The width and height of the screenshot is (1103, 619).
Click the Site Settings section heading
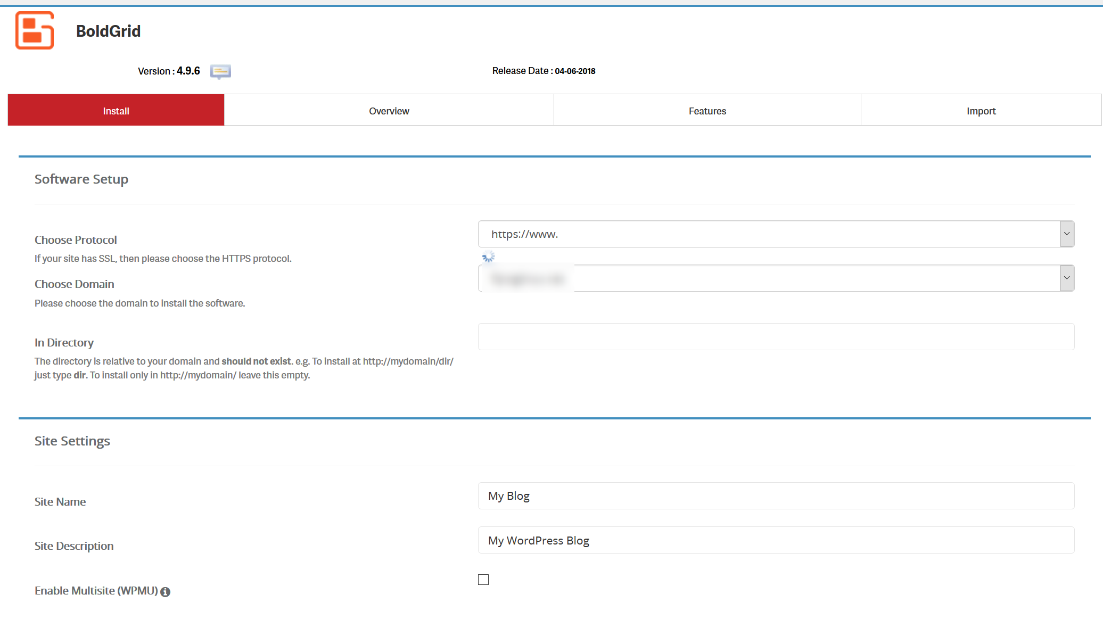click(72, 441)
